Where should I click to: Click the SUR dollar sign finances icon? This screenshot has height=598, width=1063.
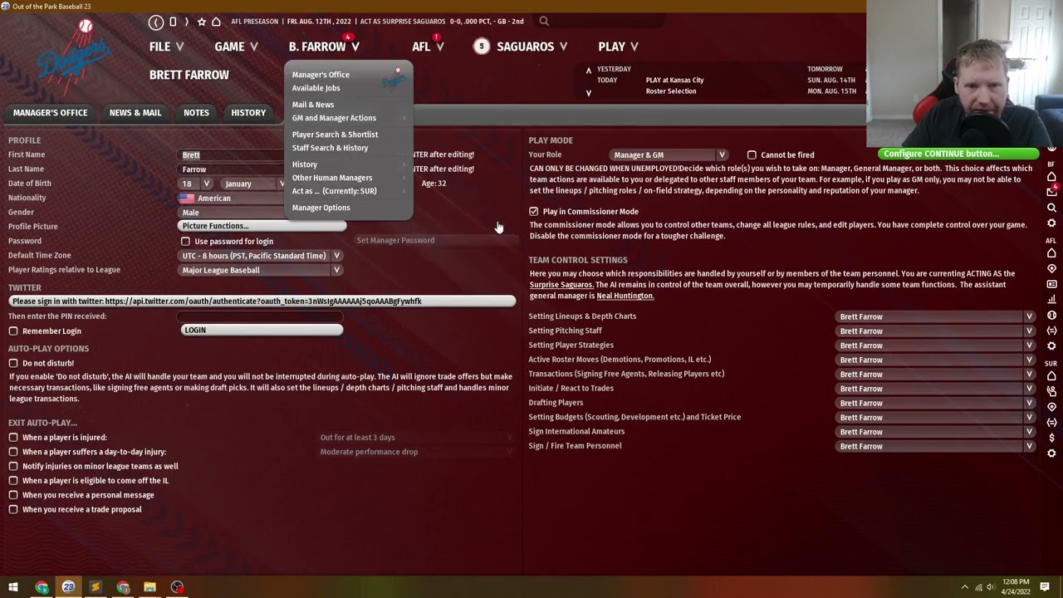[1051, 438]
